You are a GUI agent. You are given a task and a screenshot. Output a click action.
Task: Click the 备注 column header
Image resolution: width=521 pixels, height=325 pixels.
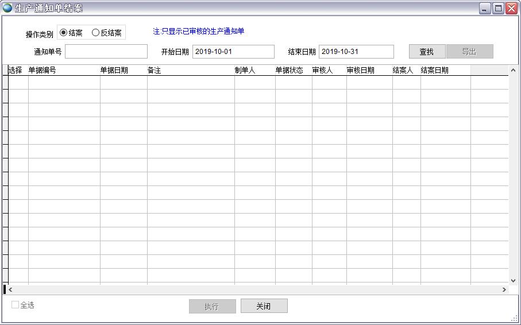pos(190,70)
